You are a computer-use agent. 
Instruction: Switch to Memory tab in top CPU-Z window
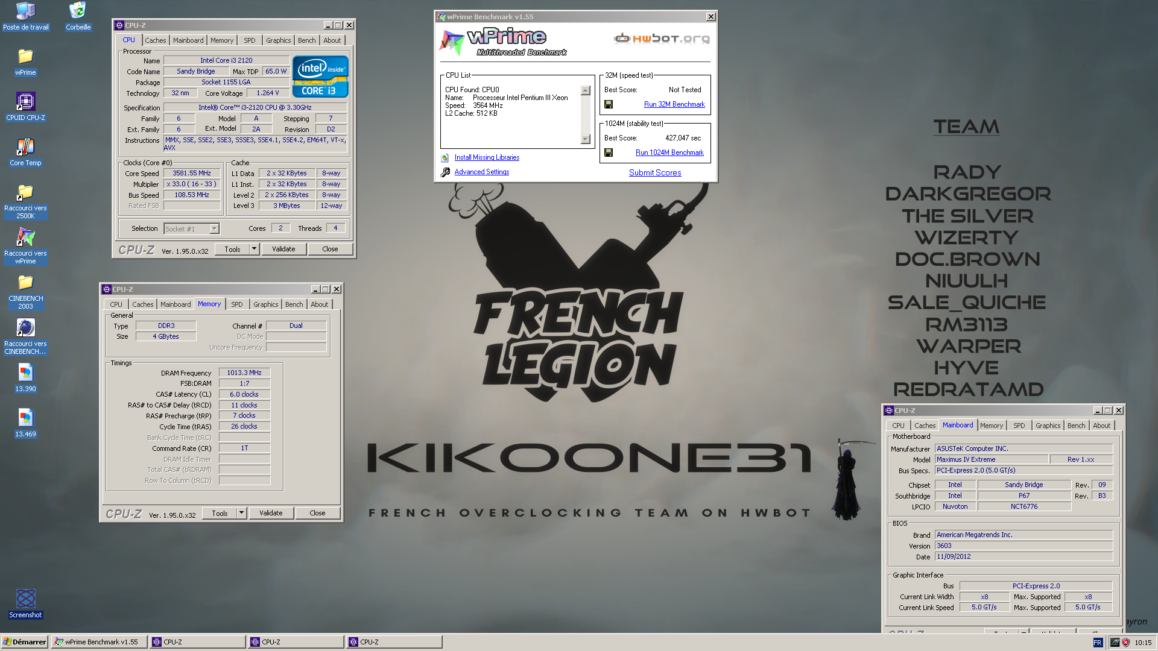pyautogui.click(x=222, y=40)
